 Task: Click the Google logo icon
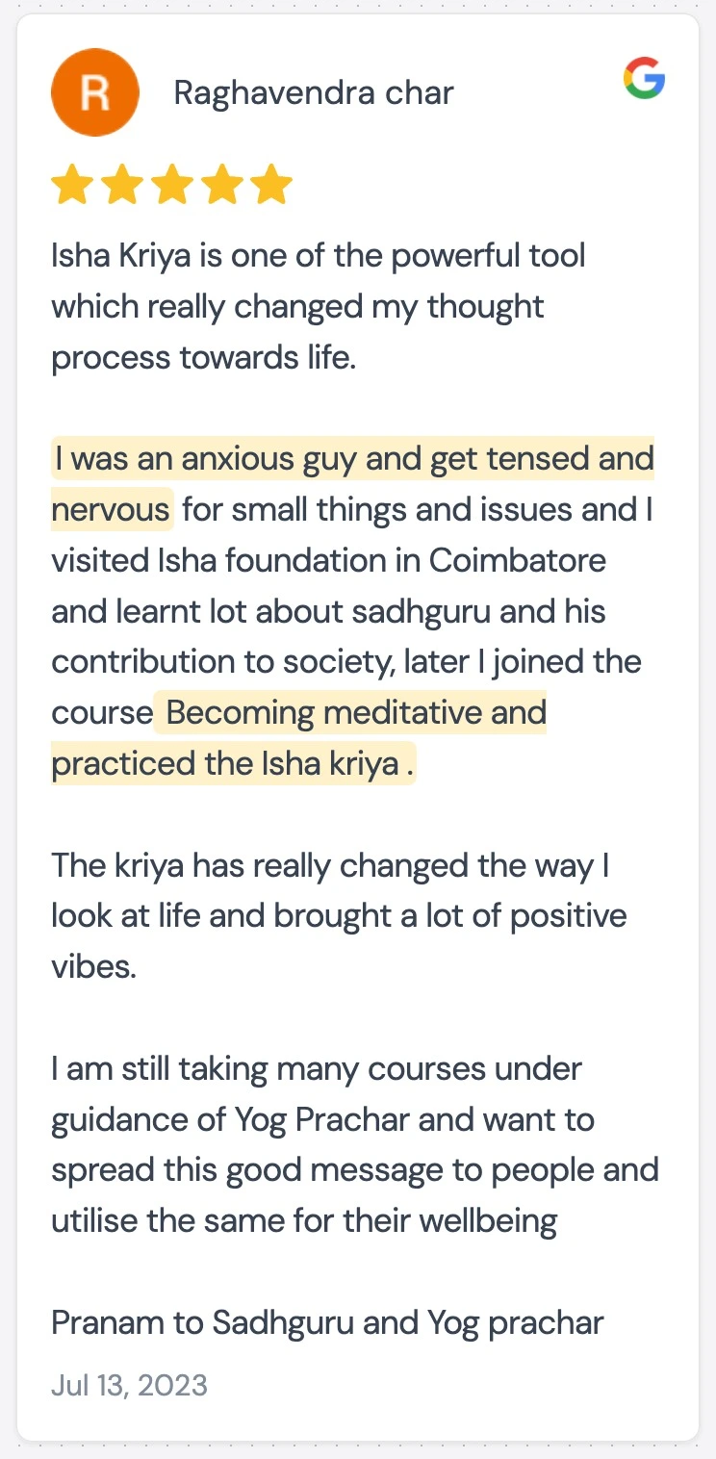[644, 78]
